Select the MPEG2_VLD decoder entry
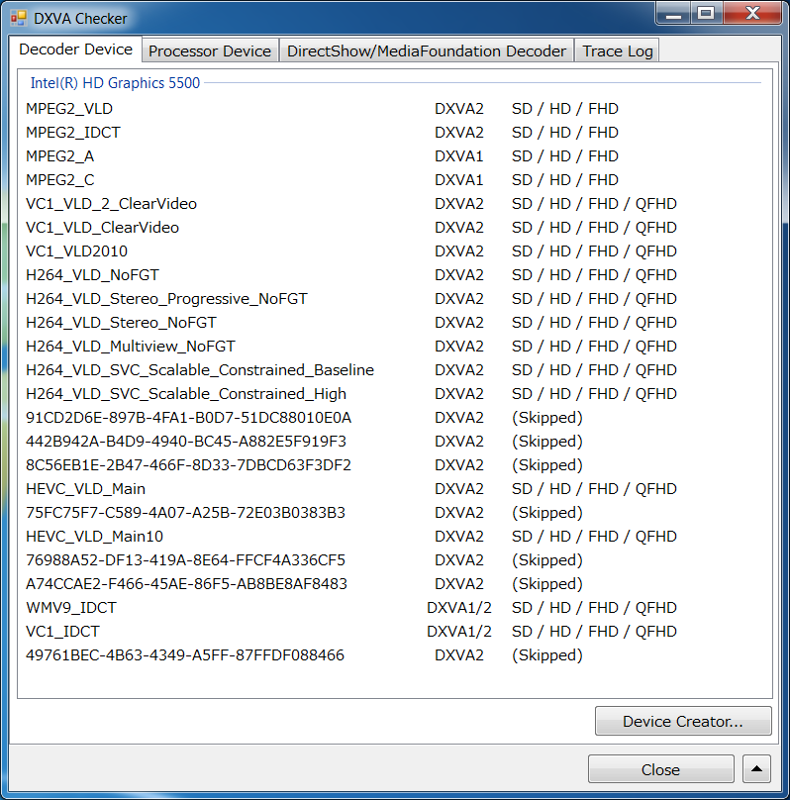 [x=69, y=109]
